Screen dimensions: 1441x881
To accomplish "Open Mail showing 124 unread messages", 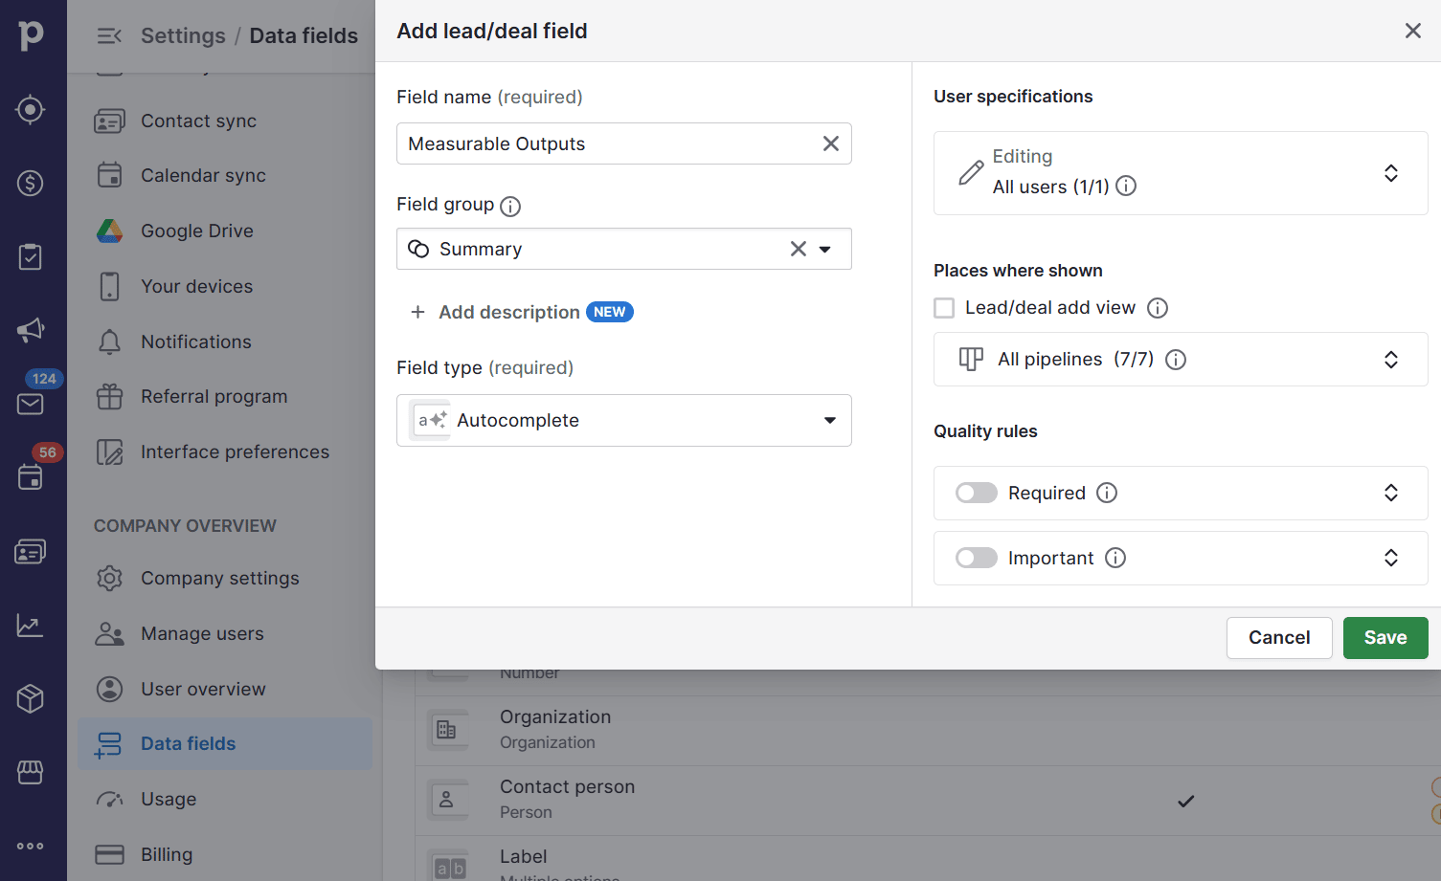I will [x=31, y=404].
